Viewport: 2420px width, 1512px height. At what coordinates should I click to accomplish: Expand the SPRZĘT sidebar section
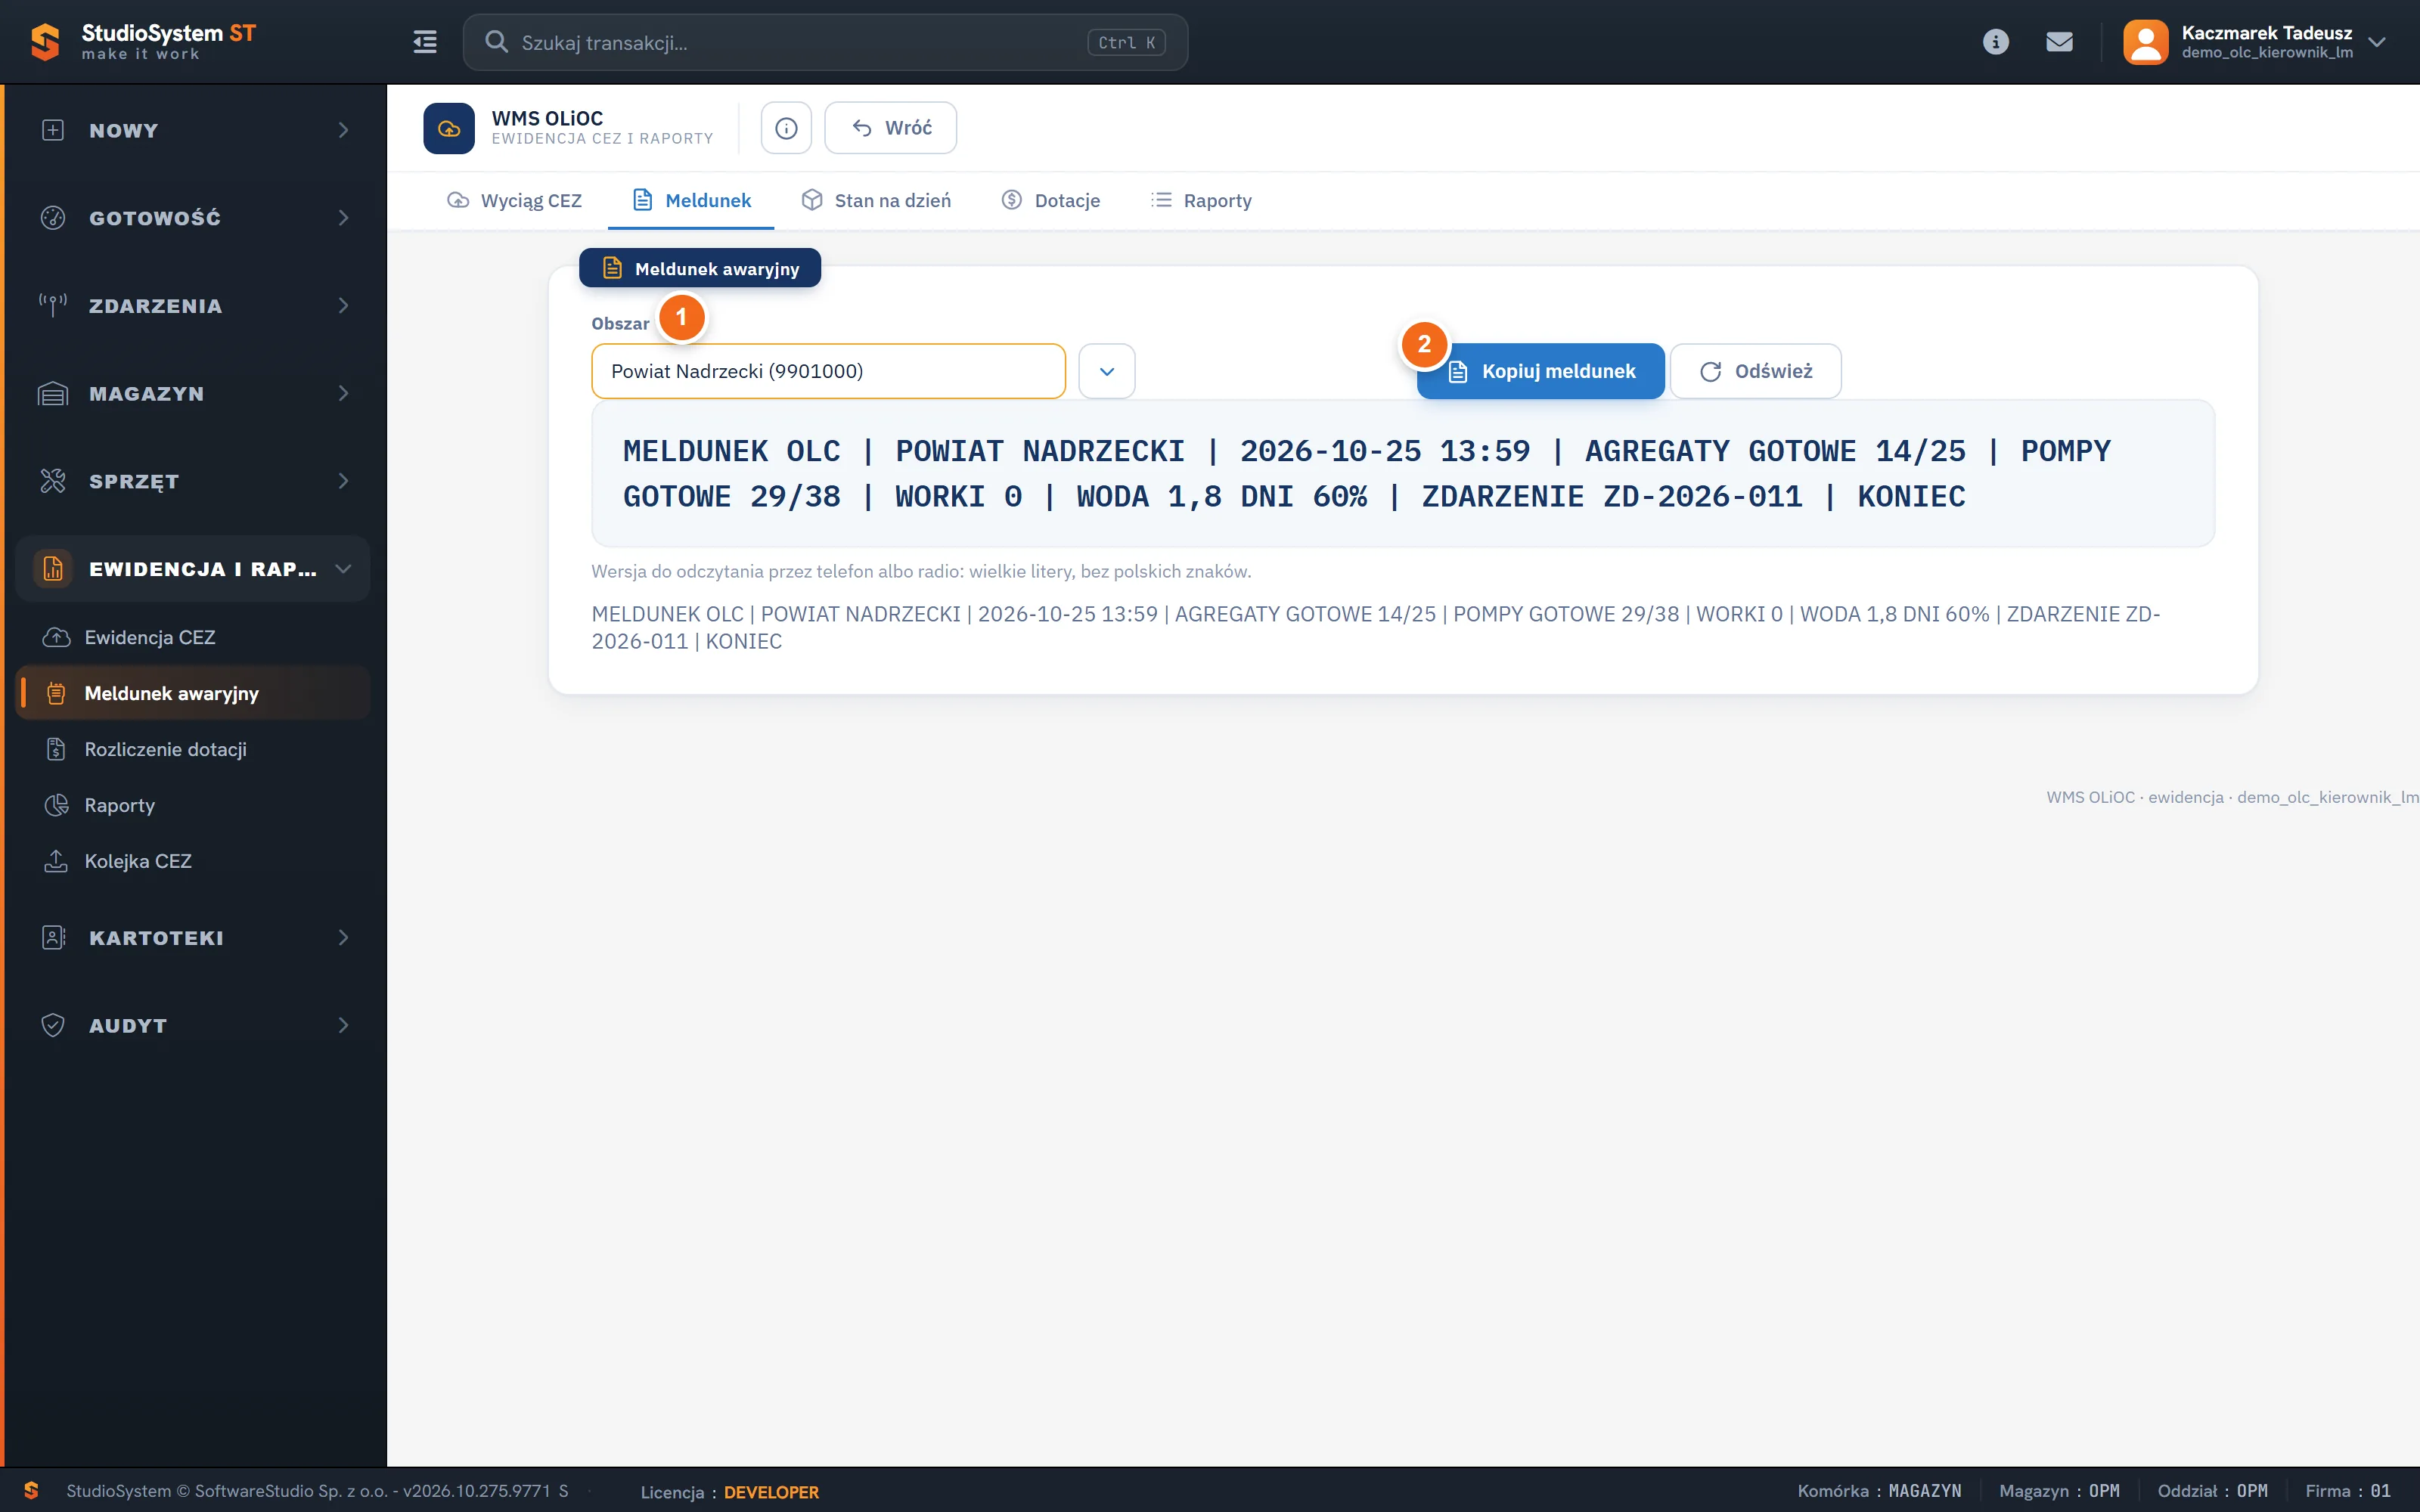(193, 481)
